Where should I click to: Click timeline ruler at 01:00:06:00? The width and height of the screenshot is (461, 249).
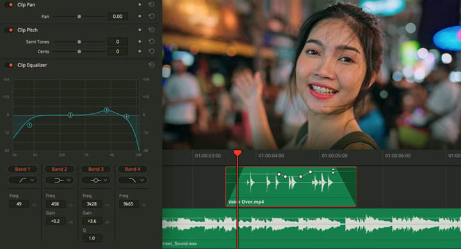point(398,156)
